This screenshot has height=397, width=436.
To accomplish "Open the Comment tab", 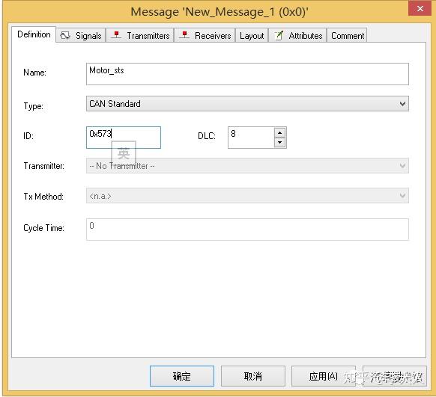I will (x=347, y=35).
